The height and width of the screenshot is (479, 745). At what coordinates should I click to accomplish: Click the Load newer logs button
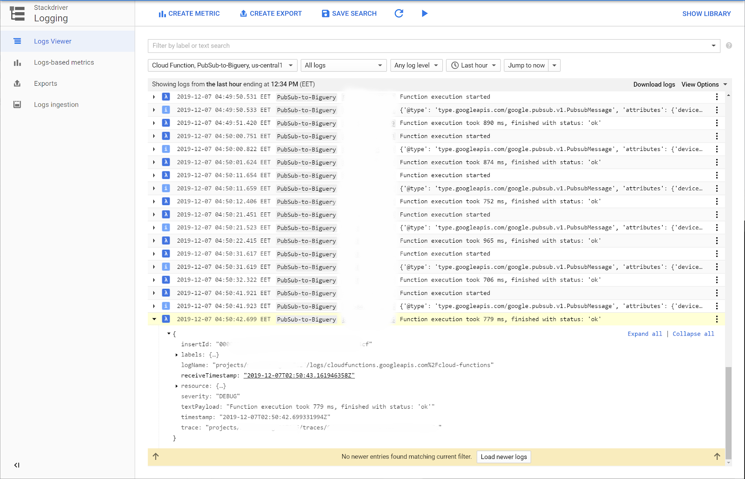pyautogui.click(x=503, y=457)
